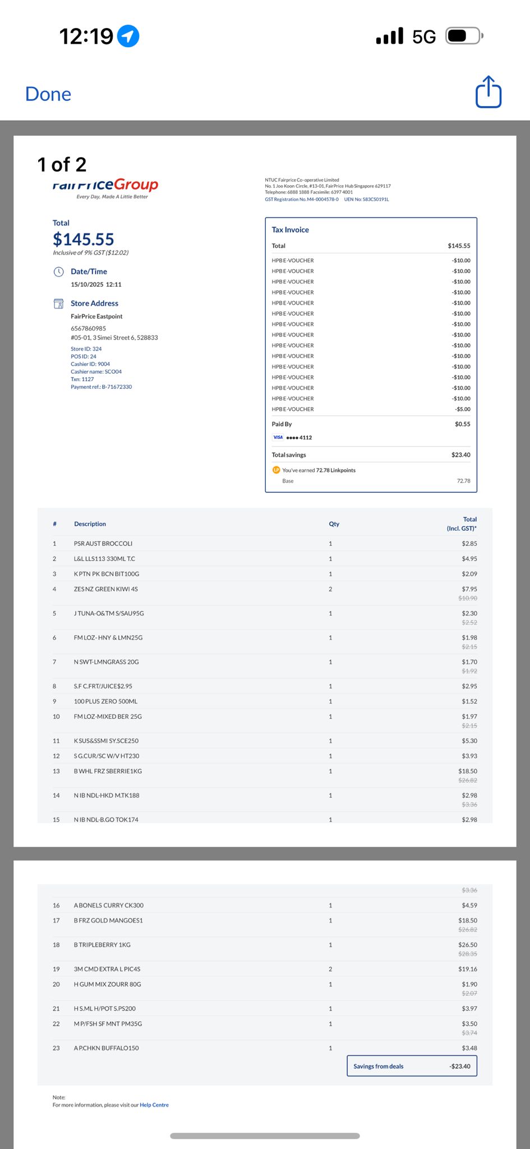Screen dimensions: 530x1149
Task: Select item row 'FM LOZ- HNY & LMN25G'
Action: 265,641
